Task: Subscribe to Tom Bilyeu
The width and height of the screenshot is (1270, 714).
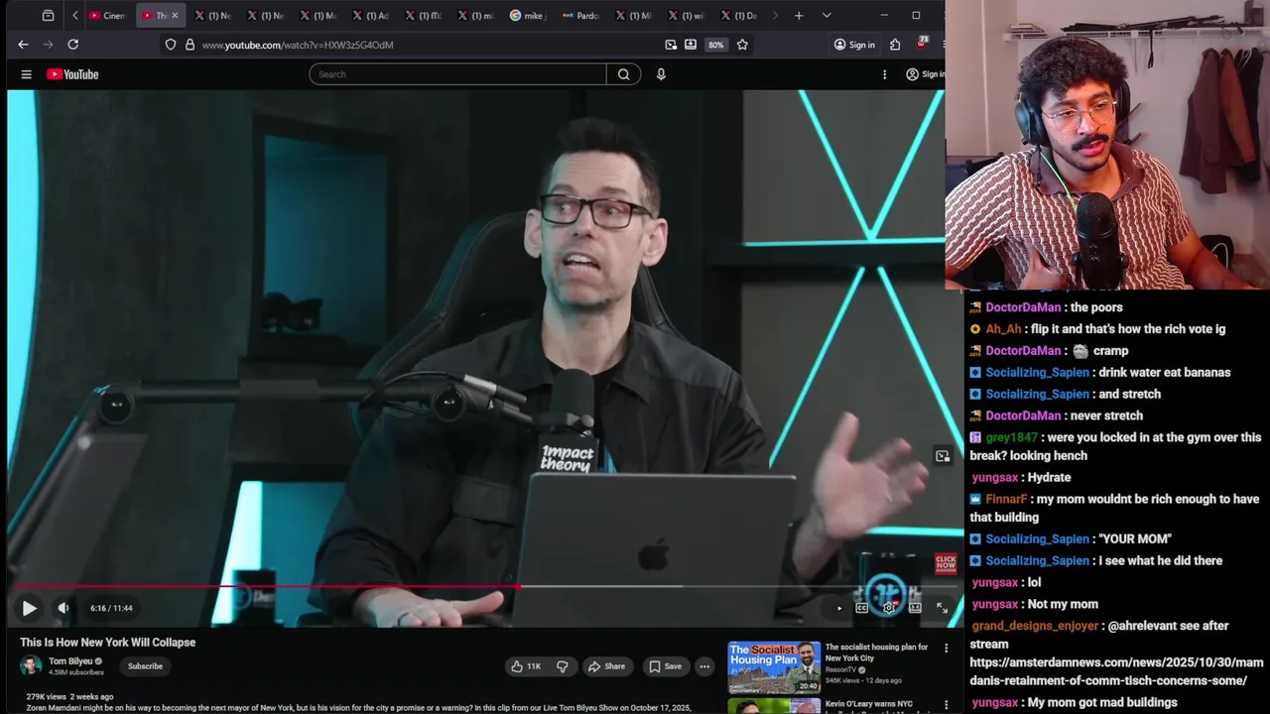Action: (145, 666)
